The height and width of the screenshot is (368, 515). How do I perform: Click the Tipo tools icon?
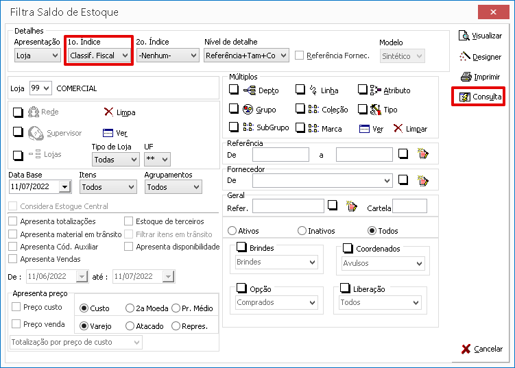pos(375,110)
